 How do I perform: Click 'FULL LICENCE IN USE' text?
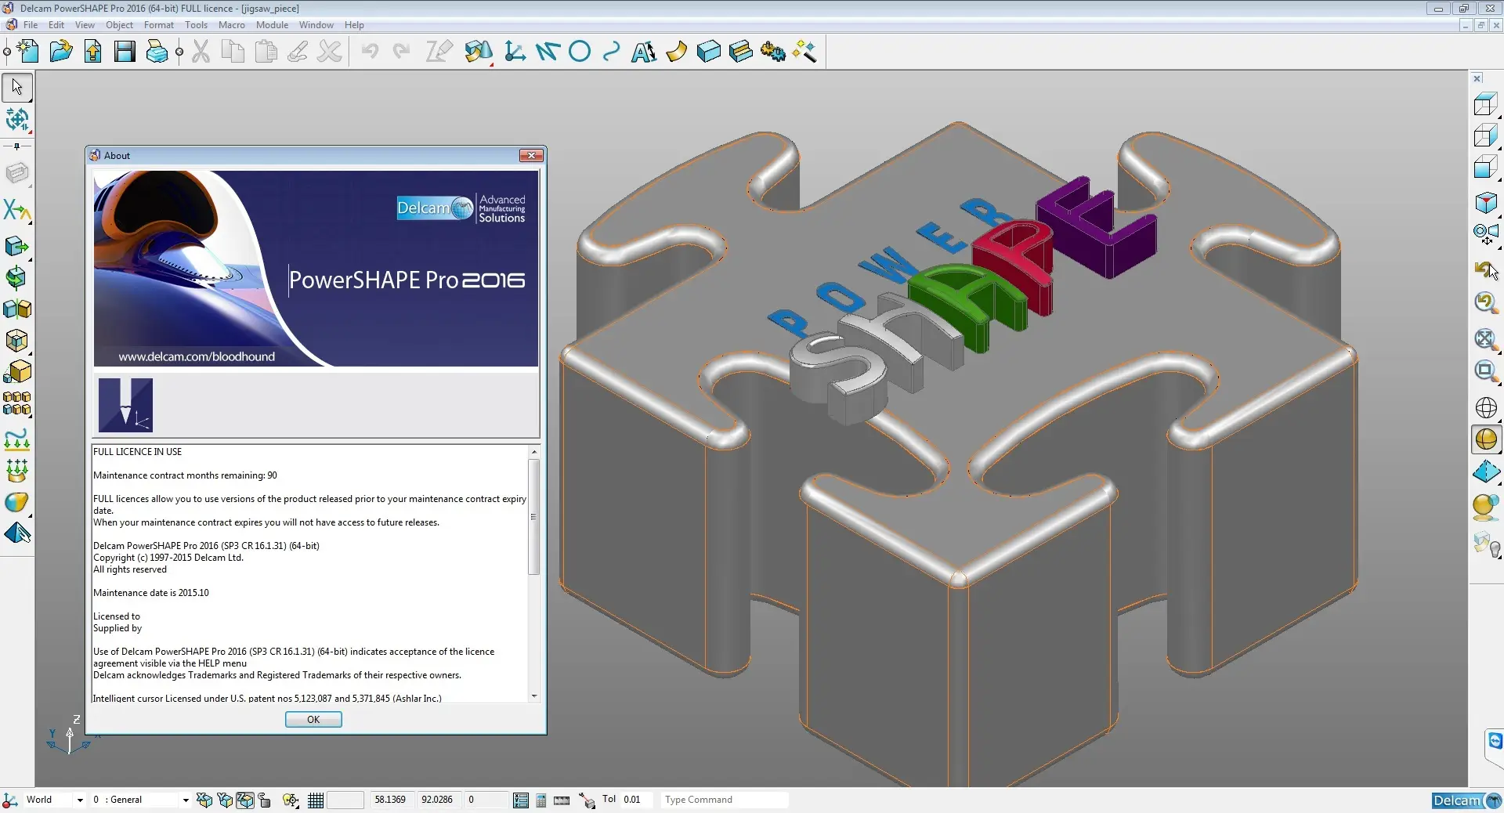[x=137, y=452]
